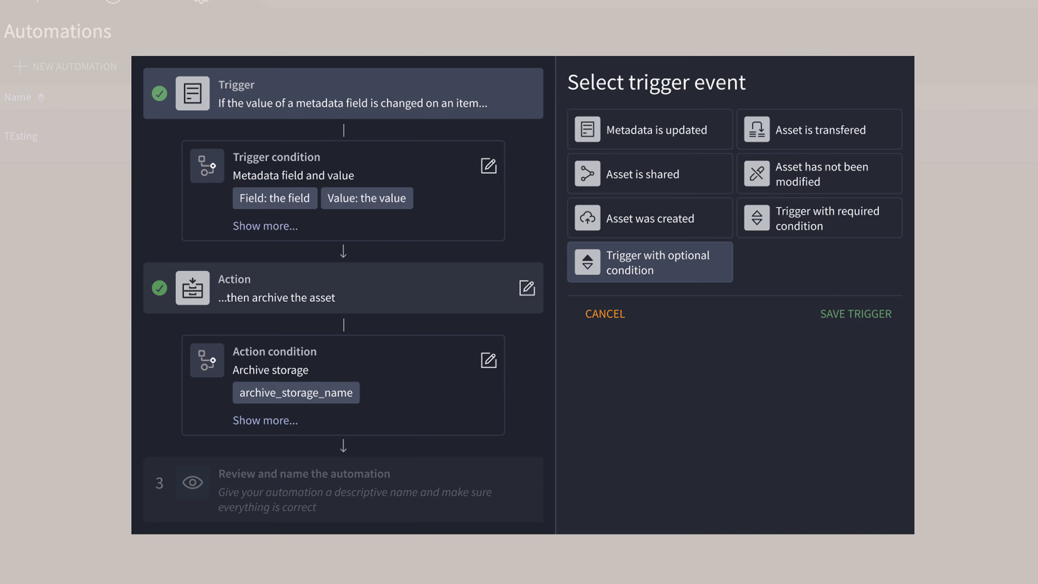Click the eye icon on review step
This screenshot has height=584, width=1038.
[192, 482]
